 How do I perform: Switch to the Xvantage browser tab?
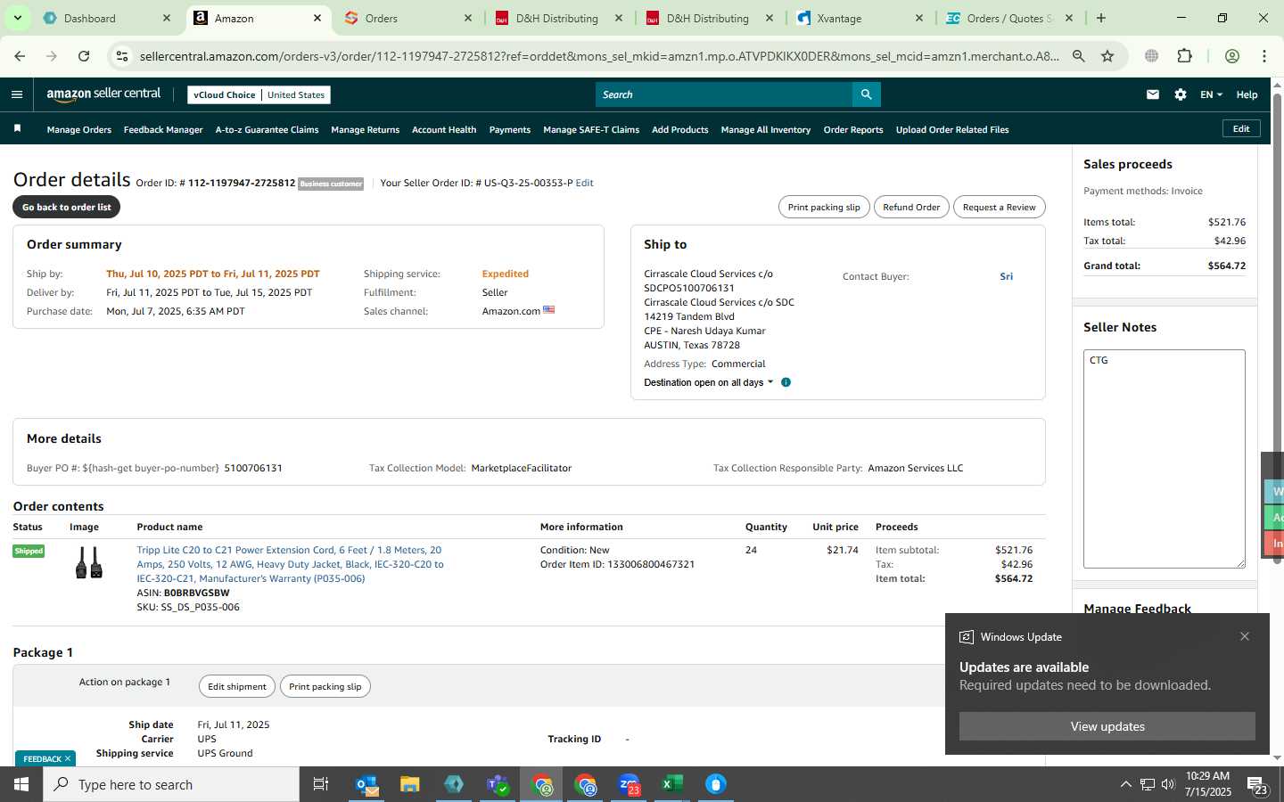pyautogui.click(x=860, y=18)
